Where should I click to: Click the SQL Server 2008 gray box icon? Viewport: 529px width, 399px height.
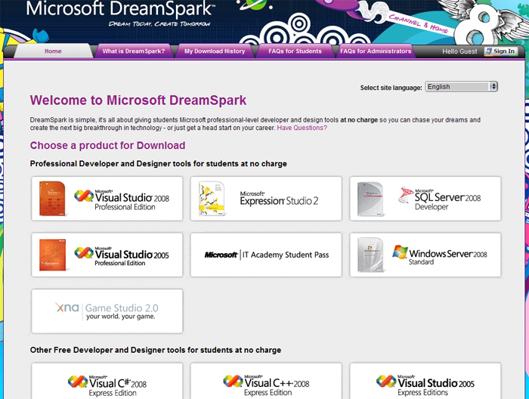pyautogui.click(x=371, y=199)
